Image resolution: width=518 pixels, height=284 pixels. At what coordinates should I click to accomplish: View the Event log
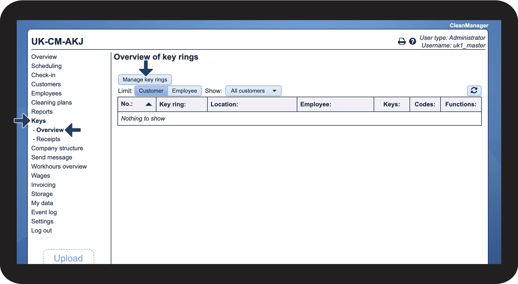[44, 212]
